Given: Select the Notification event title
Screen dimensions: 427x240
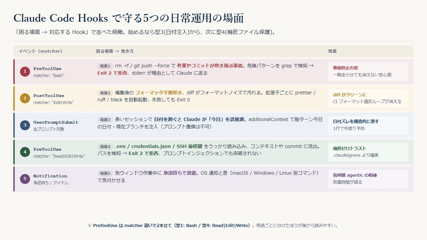Looking at the screenshot, I should click(50, 176).
